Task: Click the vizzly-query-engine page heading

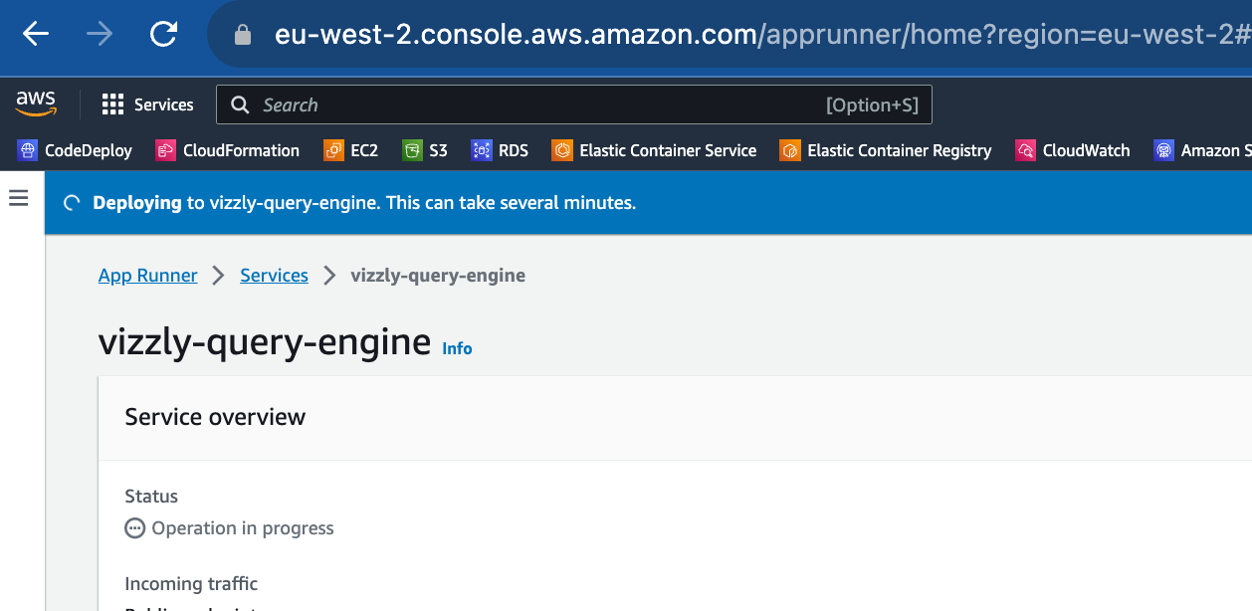Action: [265, 340]
